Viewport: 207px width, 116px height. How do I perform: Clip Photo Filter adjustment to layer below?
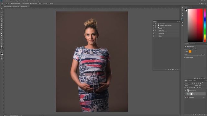pos(195,78)
